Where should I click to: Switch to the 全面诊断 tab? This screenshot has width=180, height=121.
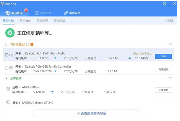click(43, 13)
